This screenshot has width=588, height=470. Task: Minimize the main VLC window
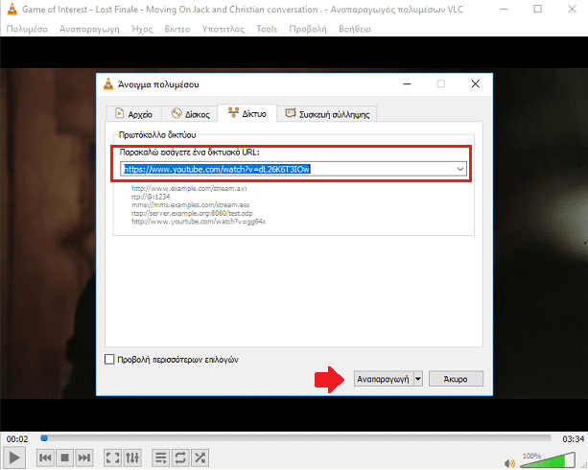[x=504, y=9]
